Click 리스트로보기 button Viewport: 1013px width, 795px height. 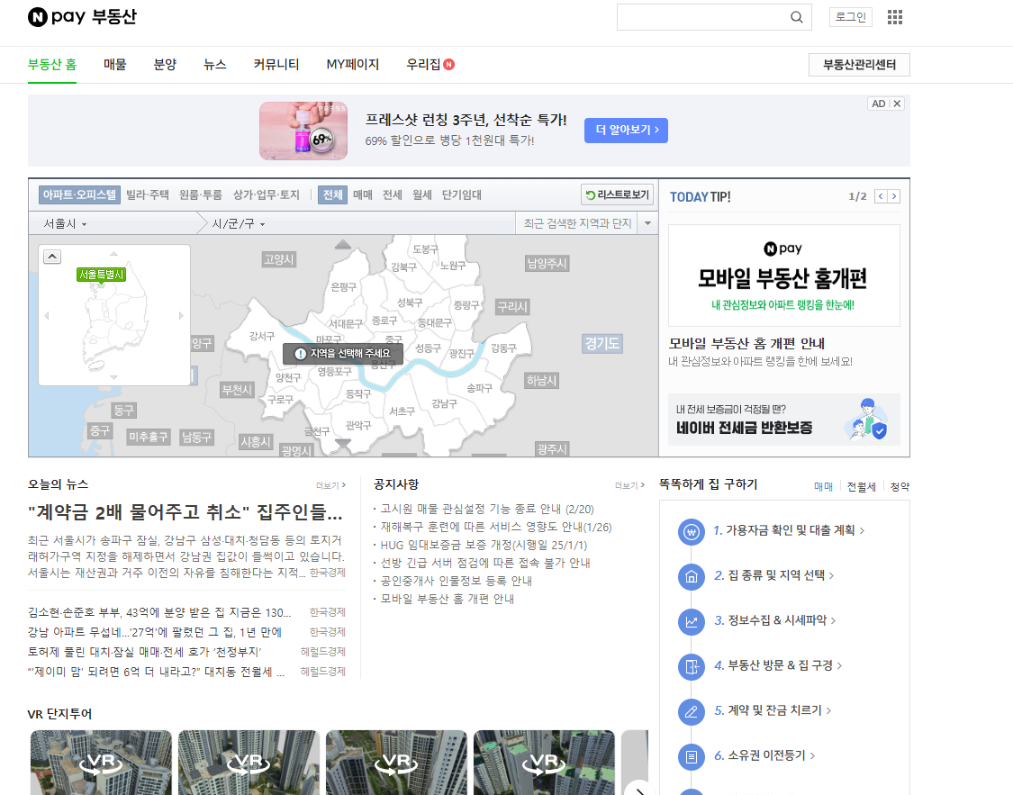618,194
